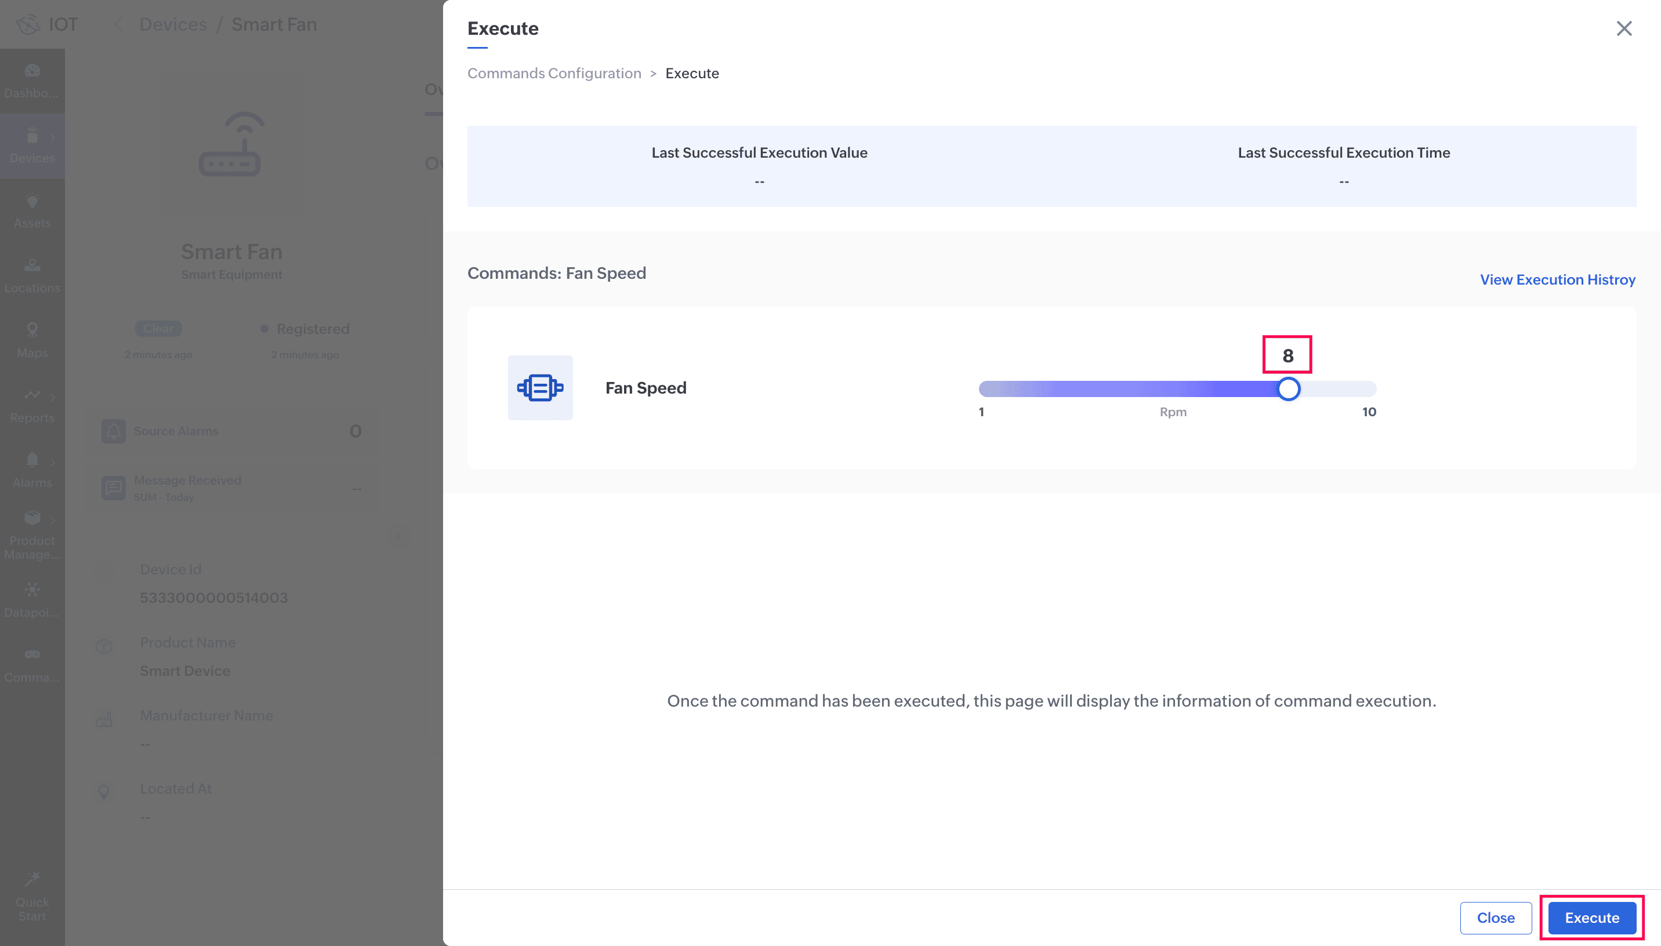Expand the Product Management sidebar submenu
The height and width of the screenshot is (946, 1661).
(53, 519)
